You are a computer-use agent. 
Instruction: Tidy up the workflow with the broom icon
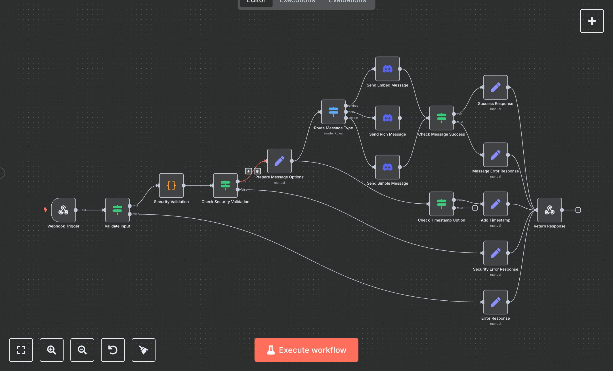pyautogui.click(x=144, y=350)
